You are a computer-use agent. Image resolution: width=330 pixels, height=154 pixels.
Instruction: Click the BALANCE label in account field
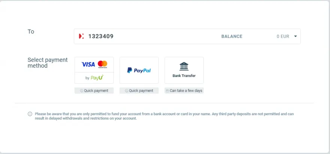(232, 36)
